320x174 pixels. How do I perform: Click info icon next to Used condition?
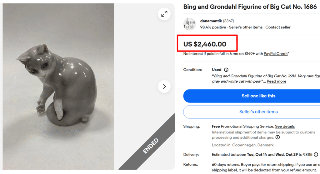pyautogui.click(x=226, y=70)
